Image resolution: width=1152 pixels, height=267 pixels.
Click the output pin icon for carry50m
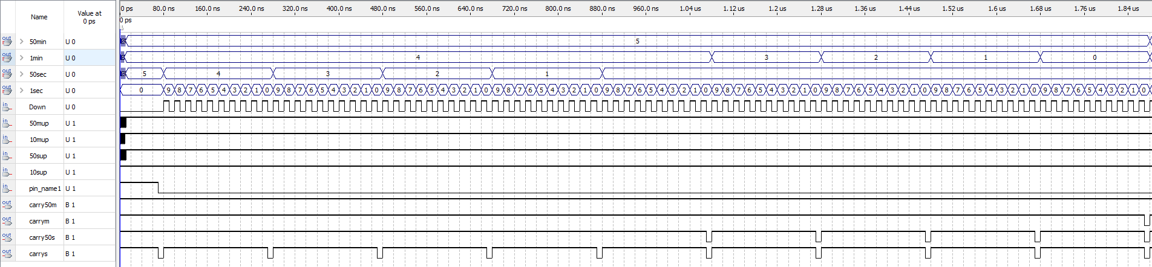pos(7,204)
